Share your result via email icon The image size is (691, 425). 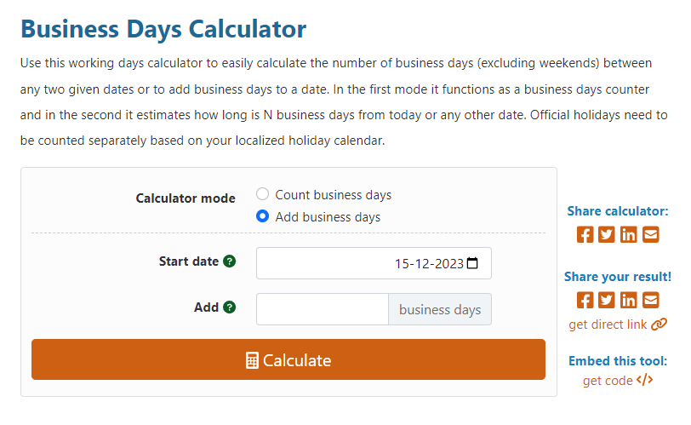pyautogui.click(x=651, y=300)
